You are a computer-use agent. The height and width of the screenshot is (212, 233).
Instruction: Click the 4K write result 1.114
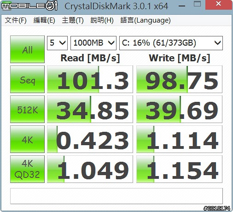(x=179, y=139)
